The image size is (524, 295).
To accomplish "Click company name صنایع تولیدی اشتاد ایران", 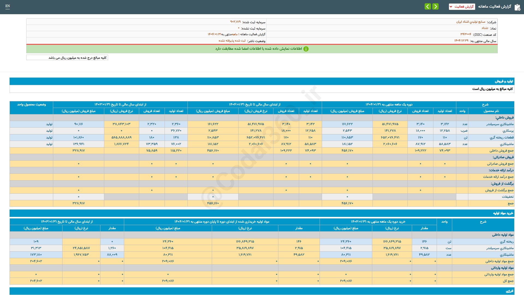I will [471, 22].
